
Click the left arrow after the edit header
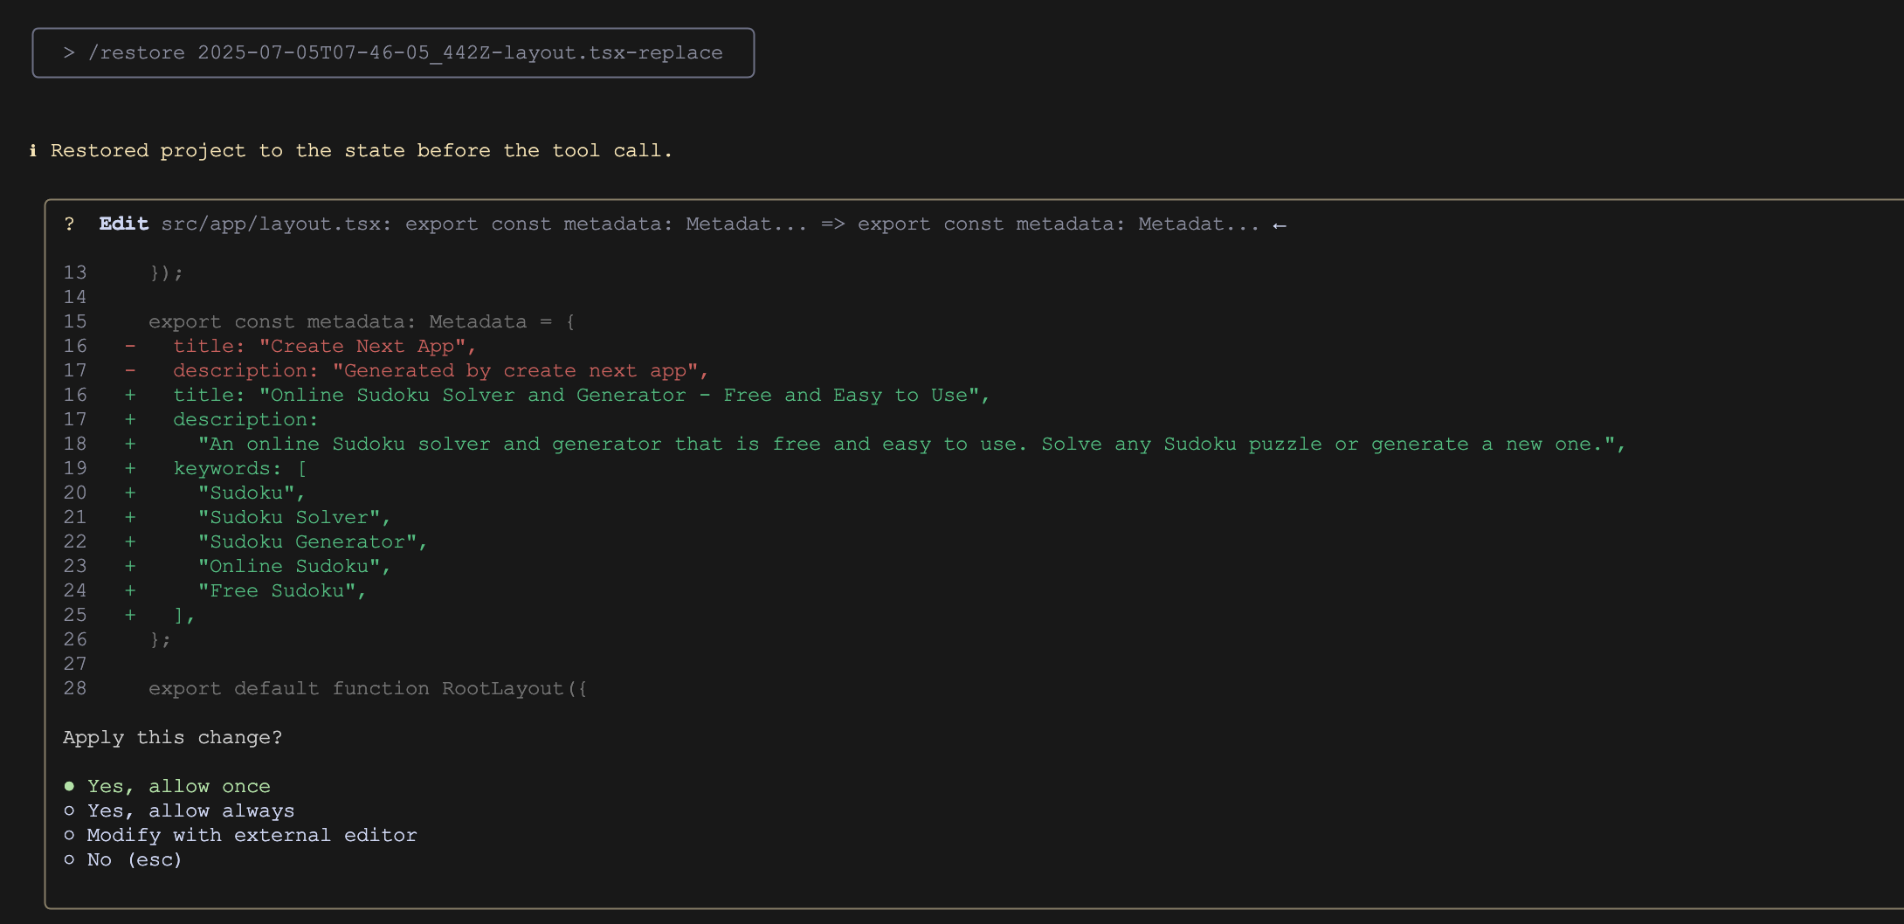point(1280,225)
